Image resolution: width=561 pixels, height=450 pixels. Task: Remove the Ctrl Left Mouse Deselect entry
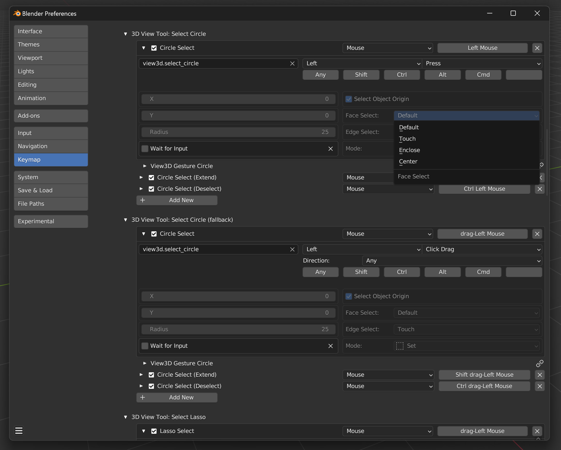(539, 189)
